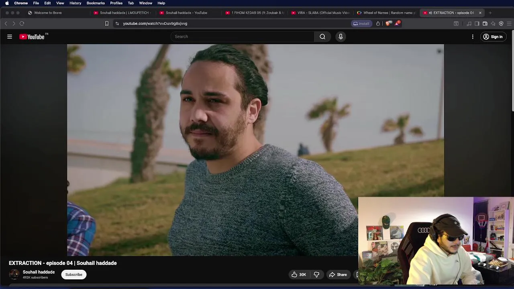514x289 pixels.
Task: Open the File menu
Action: pos(36,3)
